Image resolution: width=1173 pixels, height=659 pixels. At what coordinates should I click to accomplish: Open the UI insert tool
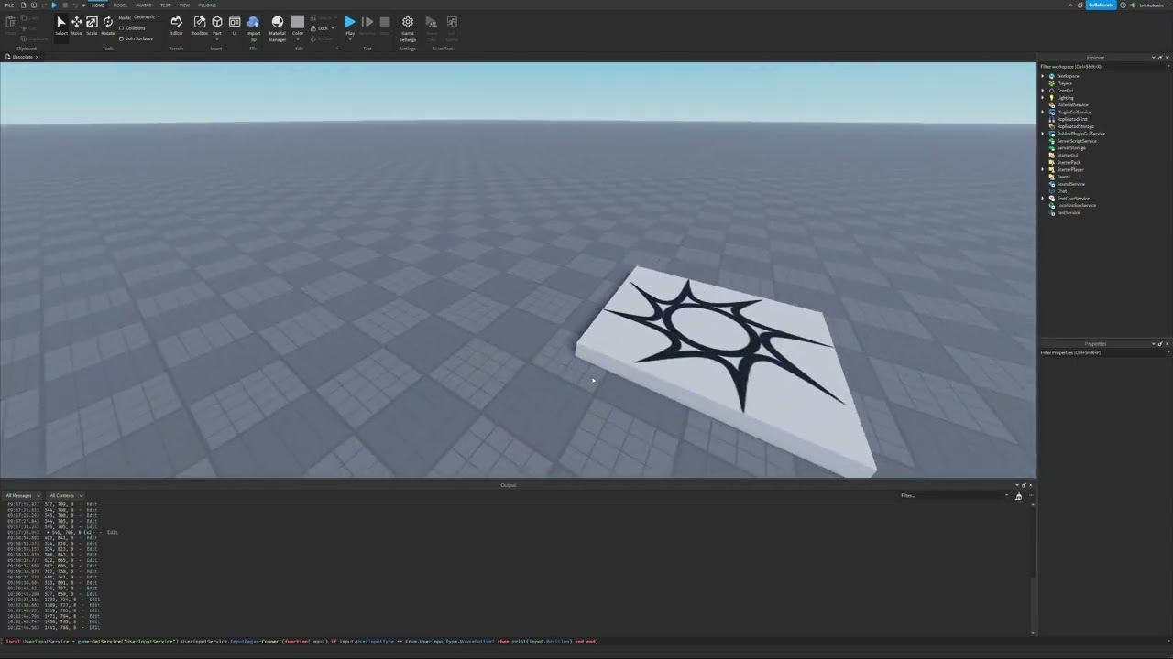[235, 25]
